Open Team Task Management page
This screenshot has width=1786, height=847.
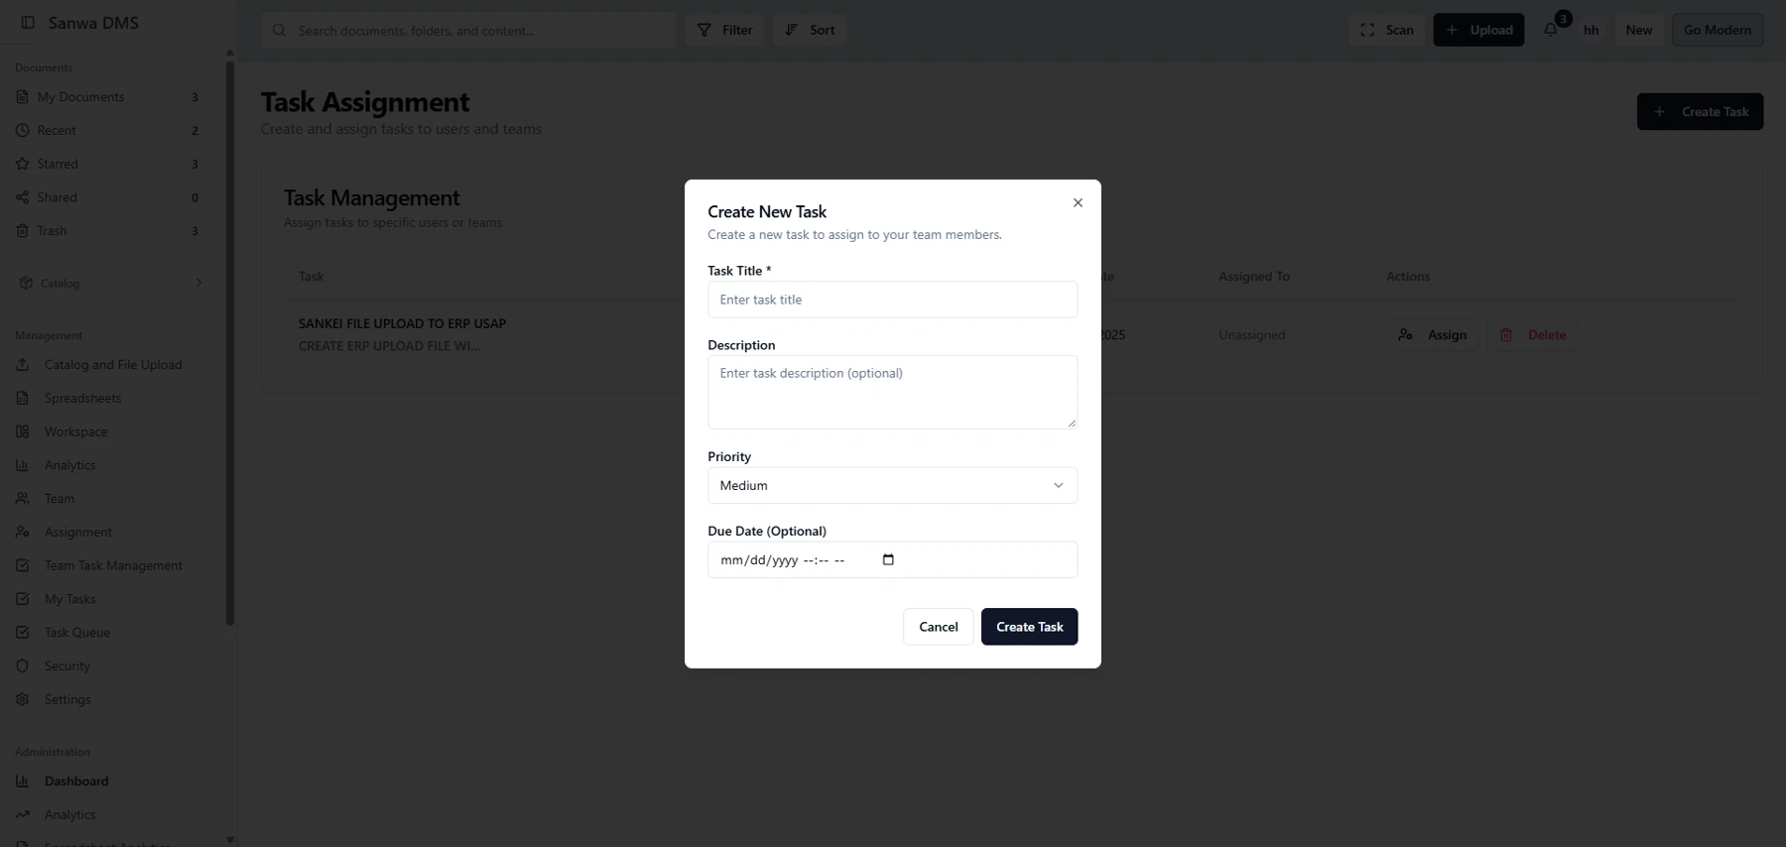click(x=113, y=565)
